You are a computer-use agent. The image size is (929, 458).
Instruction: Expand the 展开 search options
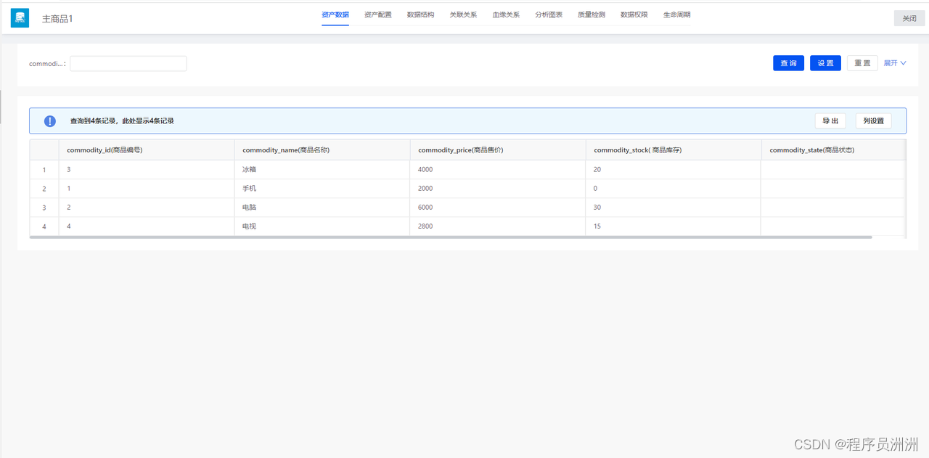[x=895, y=63]
